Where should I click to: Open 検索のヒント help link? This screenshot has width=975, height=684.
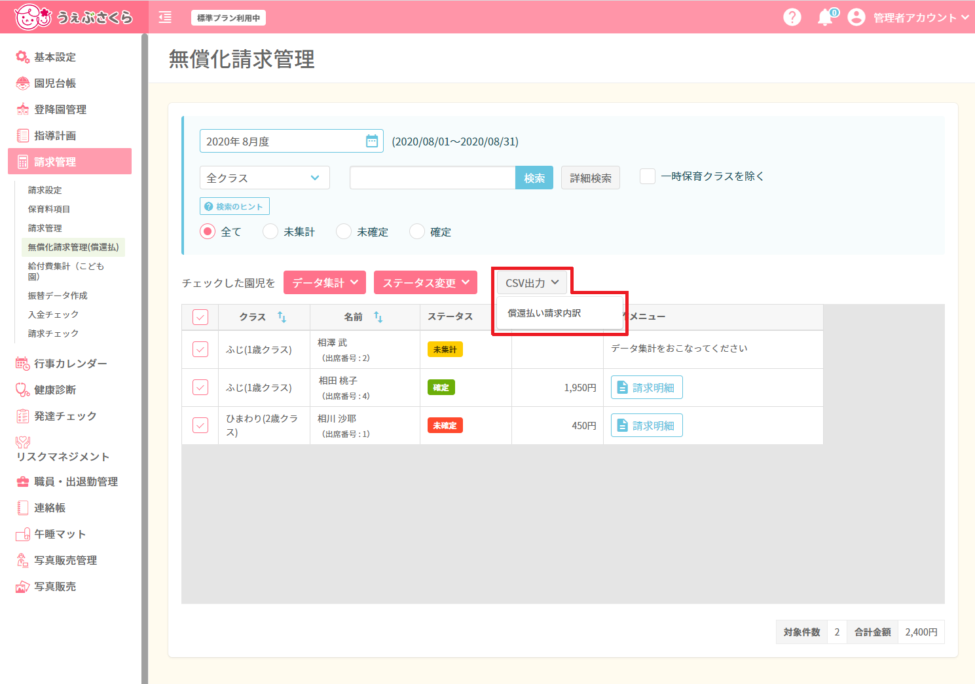(234, 206)
